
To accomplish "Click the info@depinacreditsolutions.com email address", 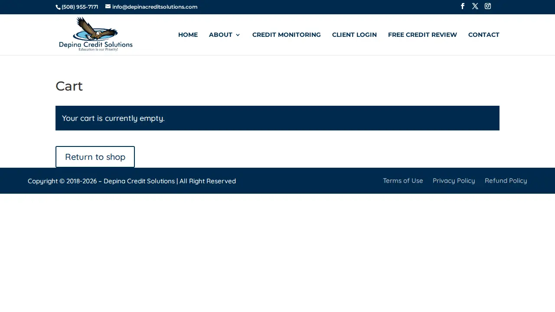I will click(155, 7).
